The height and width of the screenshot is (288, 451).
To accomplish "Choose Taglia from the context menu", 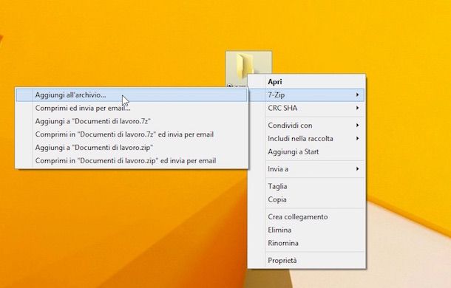I will tap(307, 187).
